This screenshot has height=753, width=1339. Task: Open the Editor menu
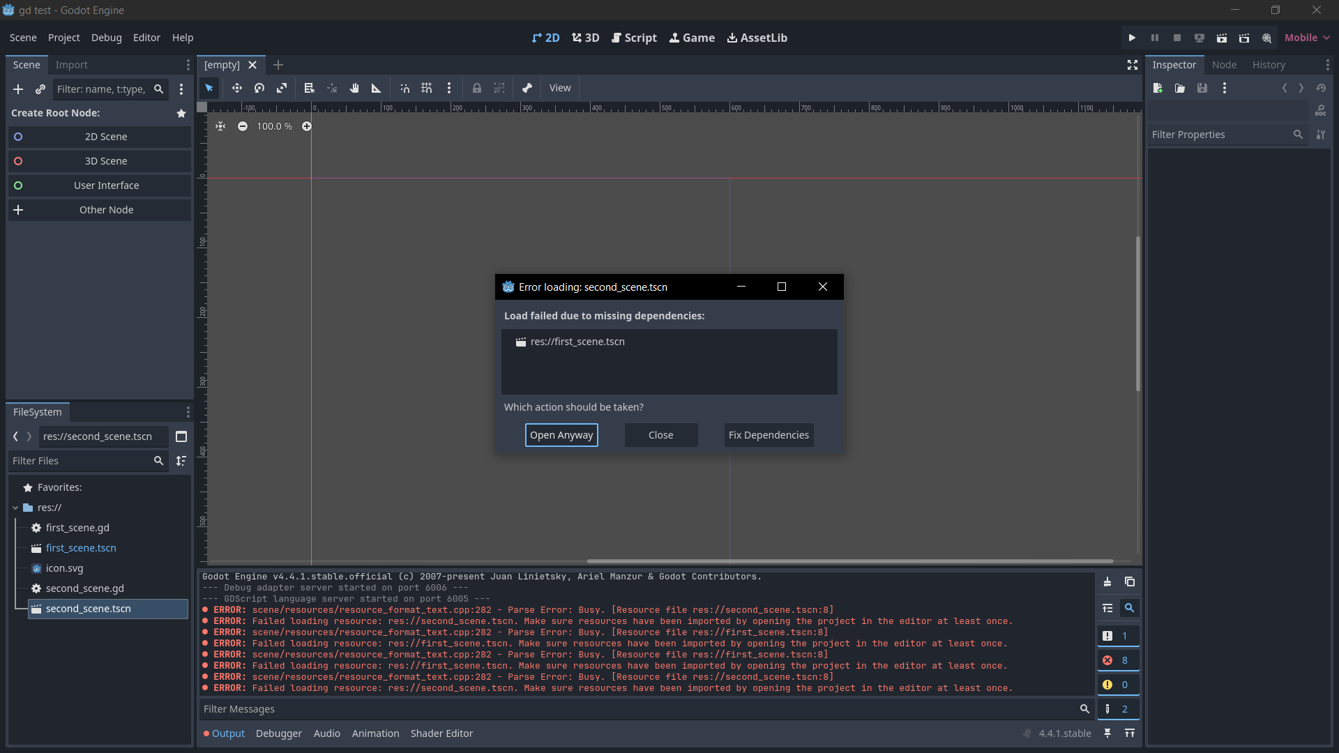coord(146,38)
